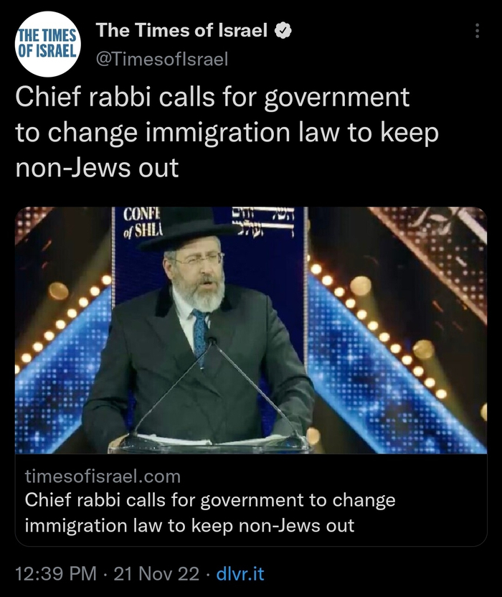502x597 pixels.
Task: Click the 12:39 PM timestamp
Action: 56,573
